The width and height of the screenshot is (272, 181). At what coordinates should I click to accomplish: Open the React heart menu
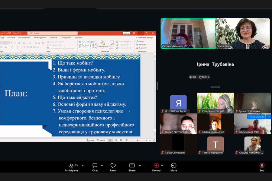[113, 167]
